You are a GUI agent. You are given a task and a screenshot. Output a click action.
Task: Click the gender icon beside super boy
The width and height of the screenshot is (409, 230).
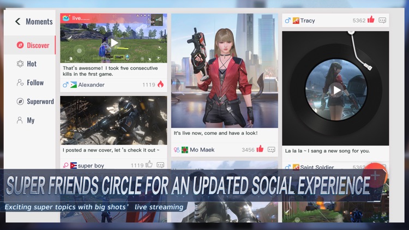(65, 165)
